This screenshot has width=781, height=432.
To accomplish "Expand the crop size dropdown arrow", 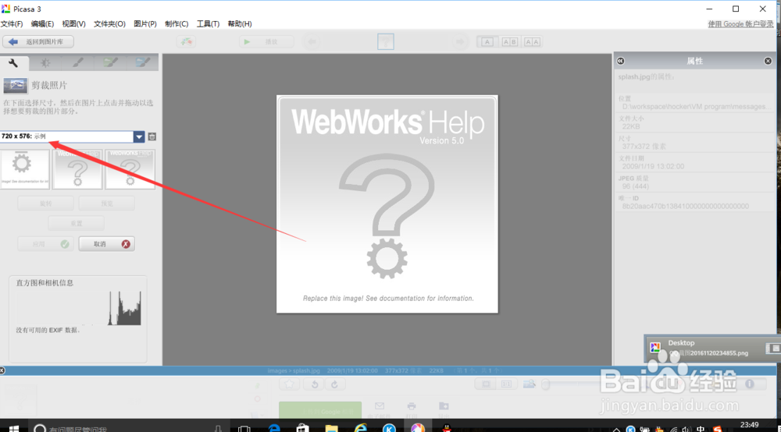I will pyautogui.click(x=139, y=136).
